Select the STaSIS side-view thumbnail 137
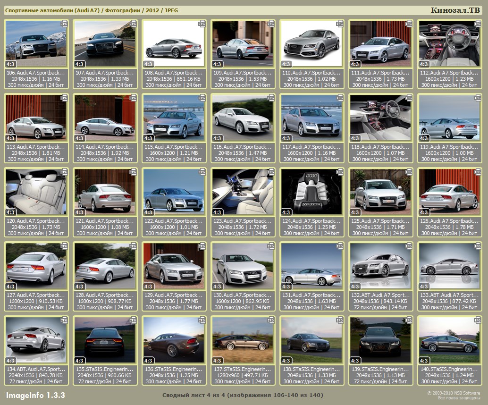Image resolution: width=488 pixels, height=405 pixels. point(243,337)
